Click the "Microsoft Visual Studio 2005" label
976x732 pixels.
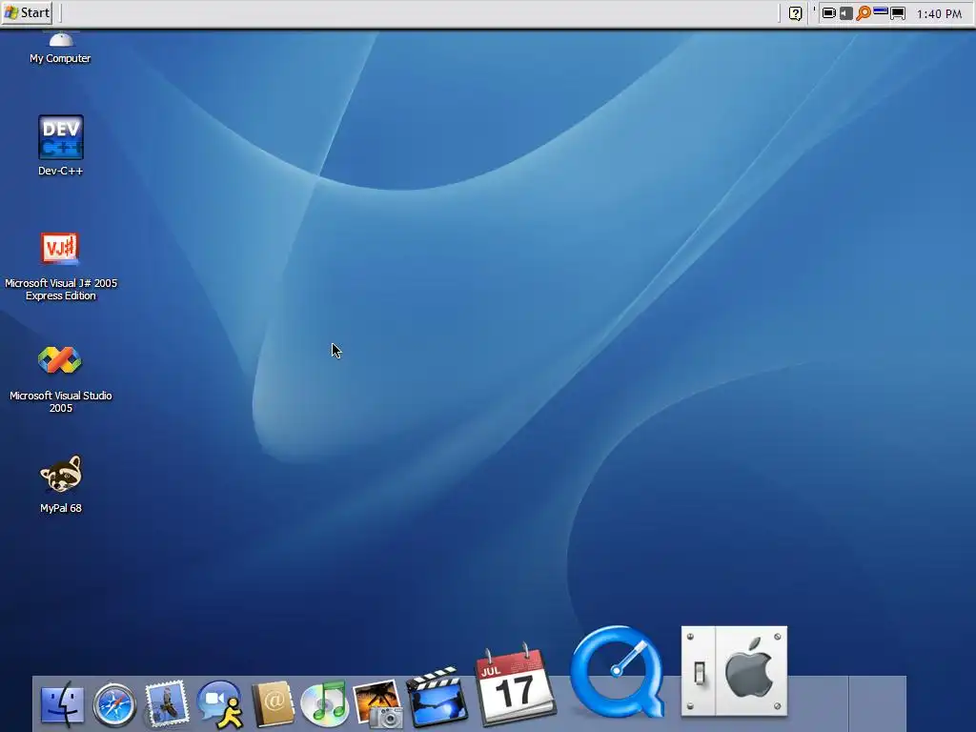click(x=60, y=401)
